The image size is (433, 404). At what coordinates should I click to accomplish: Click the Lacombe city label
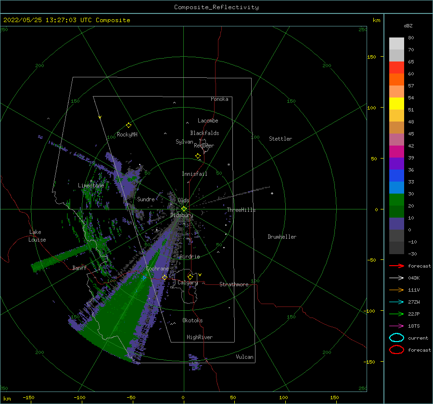click(x=208, y=121)
